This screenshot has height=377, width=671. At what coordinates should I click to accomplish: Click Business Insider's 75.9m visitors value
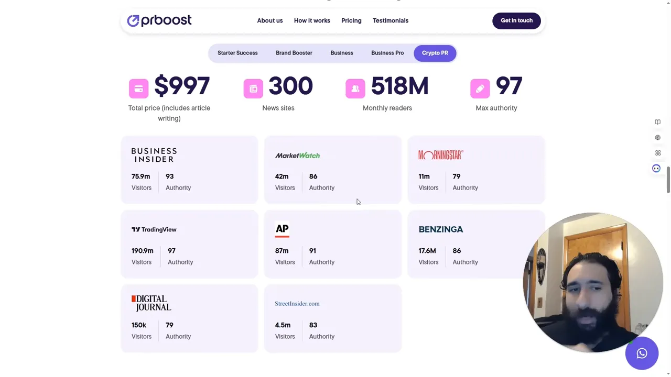pyautogui.click(x=140, y=176)
